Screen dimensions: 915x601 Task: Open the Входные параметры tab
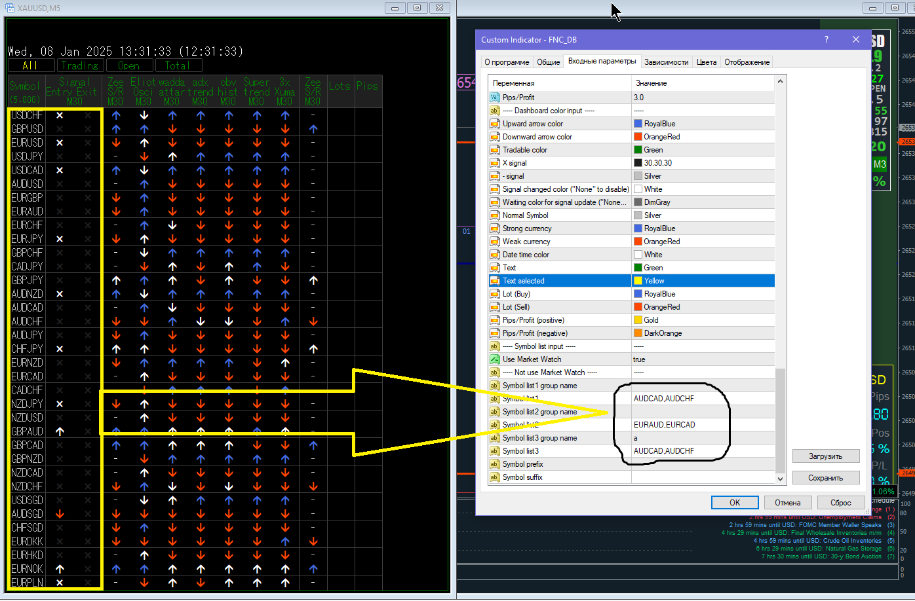(602, 61)
